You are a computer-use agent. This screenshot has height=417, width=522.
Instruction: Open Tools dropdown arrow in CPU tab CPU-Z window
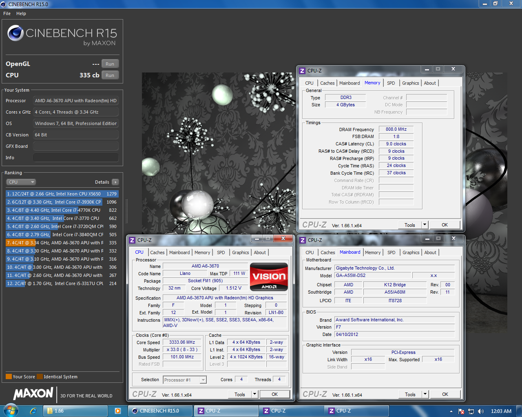(254, 394)
